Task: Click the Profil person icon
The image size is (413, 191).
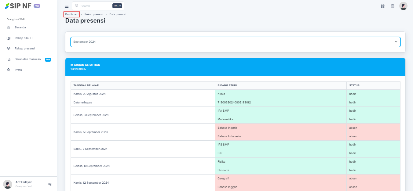Action: click(x=9, y=70)
